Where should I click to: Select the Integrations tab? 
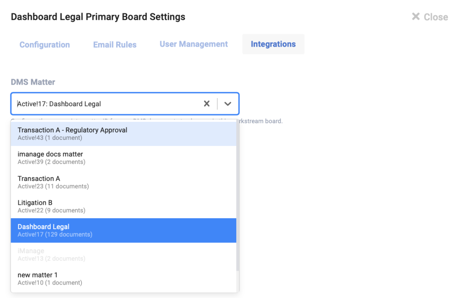pos(273,44)
